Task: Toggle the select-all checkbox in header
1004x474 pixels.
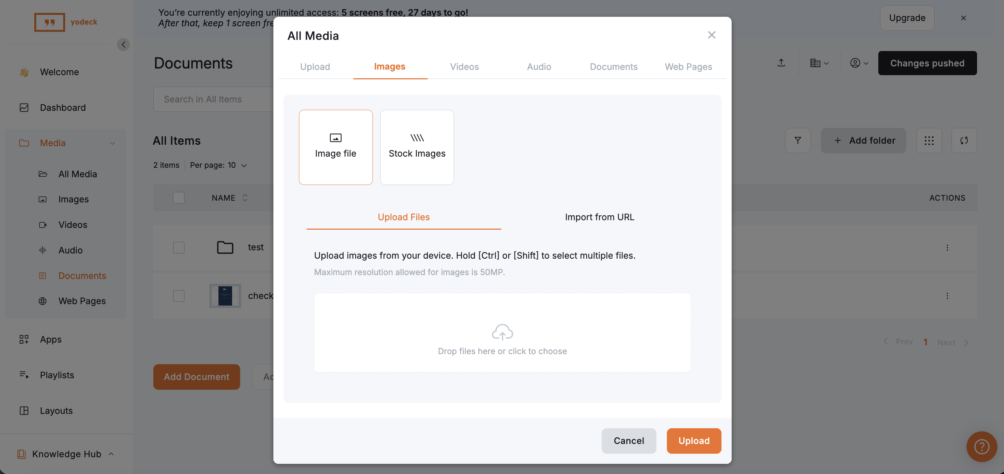Action: click(179, 198)
